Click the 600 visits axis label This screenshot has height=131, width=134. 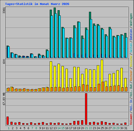4,61
